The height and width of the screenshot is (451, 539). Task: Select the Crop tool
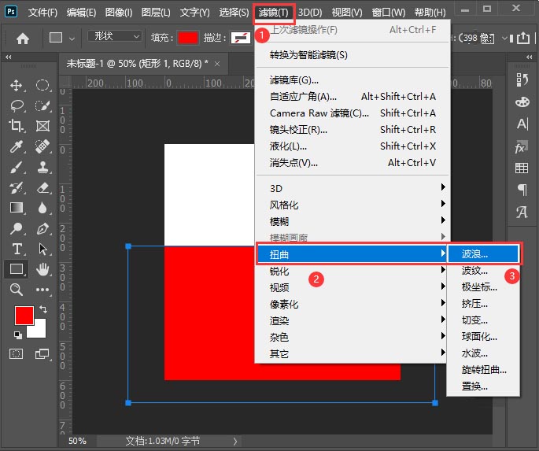(17, 126)
